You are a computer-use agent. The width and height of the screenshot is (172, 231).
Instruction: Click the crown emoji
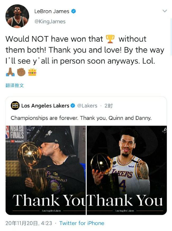pos(32,72)
